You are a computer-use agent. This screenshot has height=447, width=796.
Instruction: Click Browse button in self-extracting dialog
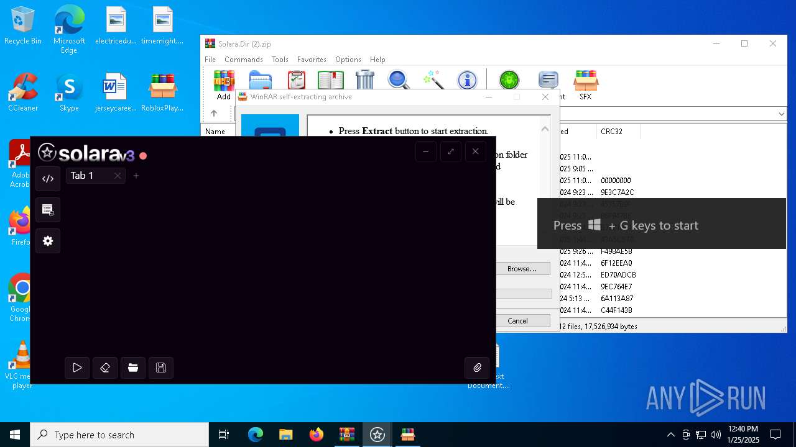point(522,269)
